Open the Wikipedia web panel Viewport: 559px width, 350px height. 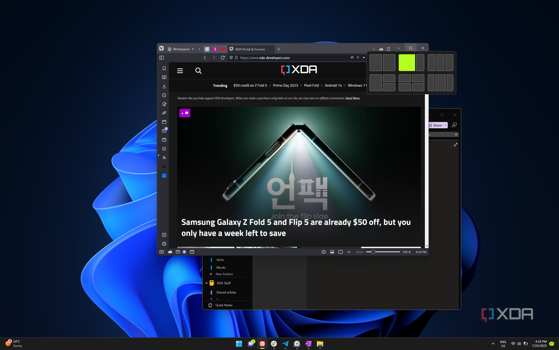164,167
